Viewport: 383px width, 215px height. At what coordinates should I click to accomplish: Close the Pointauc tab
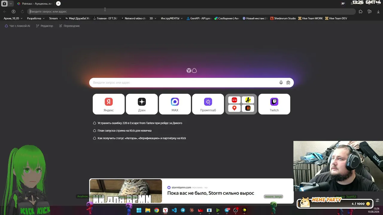(x=58, y=4)
